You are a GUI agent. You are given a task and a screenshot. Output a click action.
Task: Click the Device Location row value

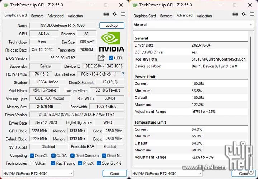click(x=214, y=66)
